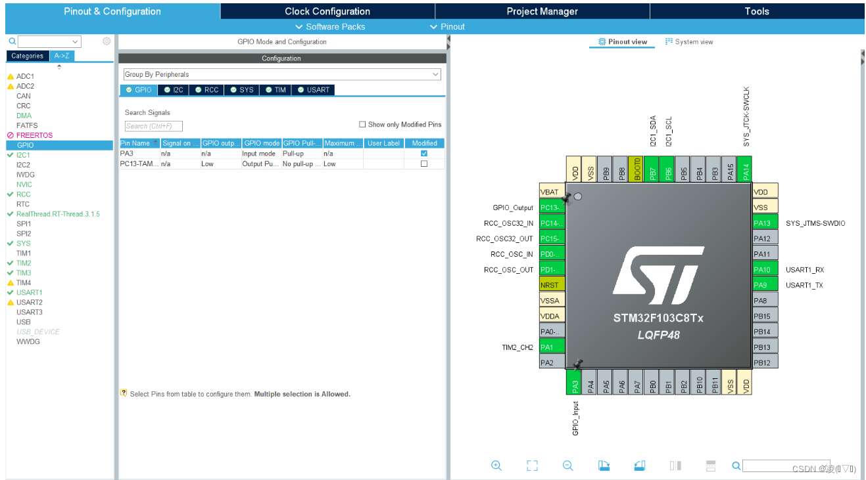Viewport: 866px width, 480px height.
Task: Open the USART configuration tab
Action: (313, 90)
